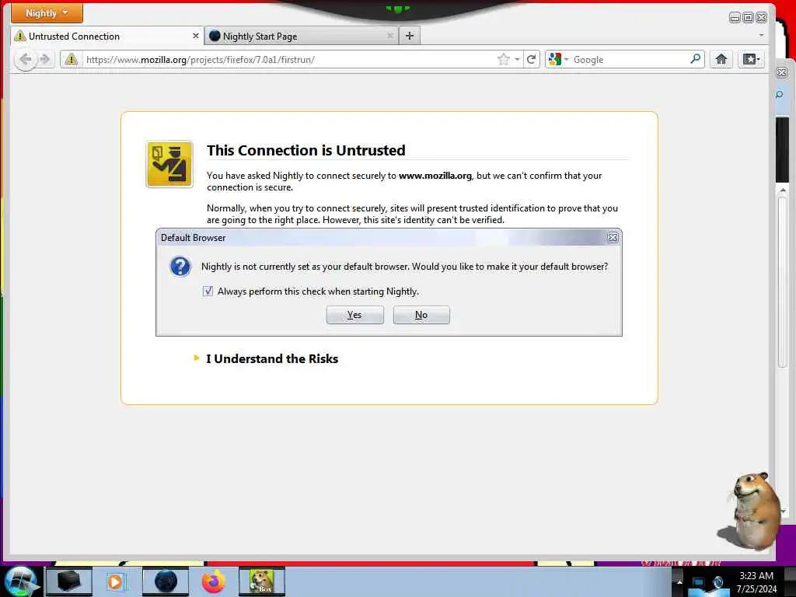Screen dimensions: 796x597
Task: Close the Nightly Start Page tab
Action: click(x=390, y=36)
